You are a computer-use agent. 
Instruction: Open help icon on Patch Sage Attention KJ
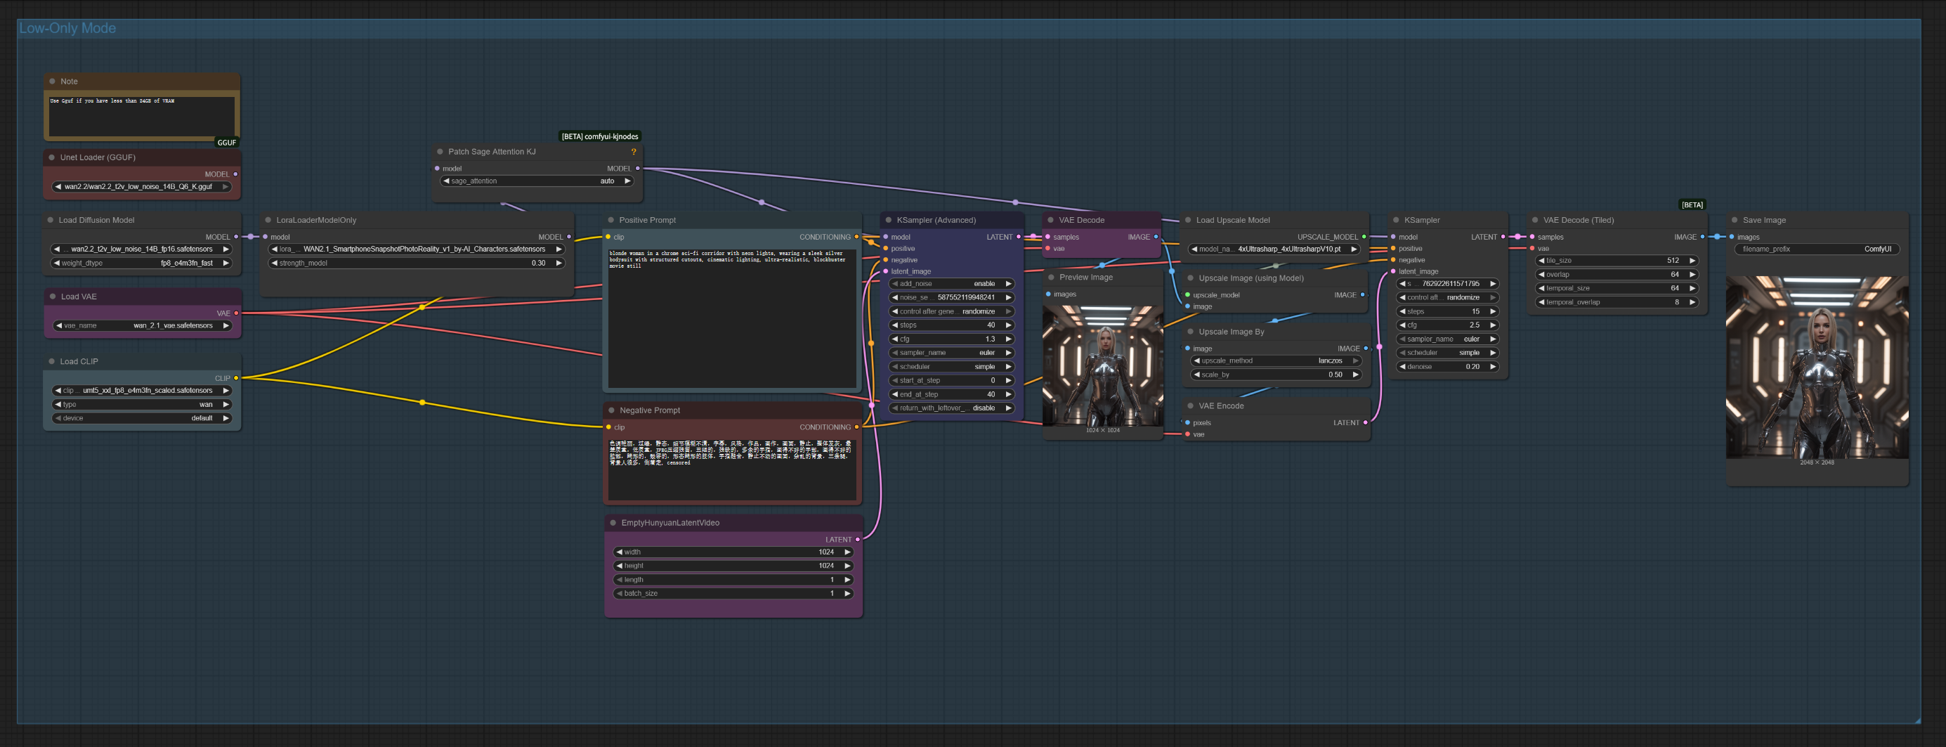pos(634,152)
